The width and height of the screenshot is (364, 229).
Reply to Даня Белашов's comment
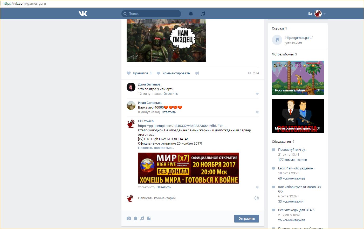(x=171, y=94)
